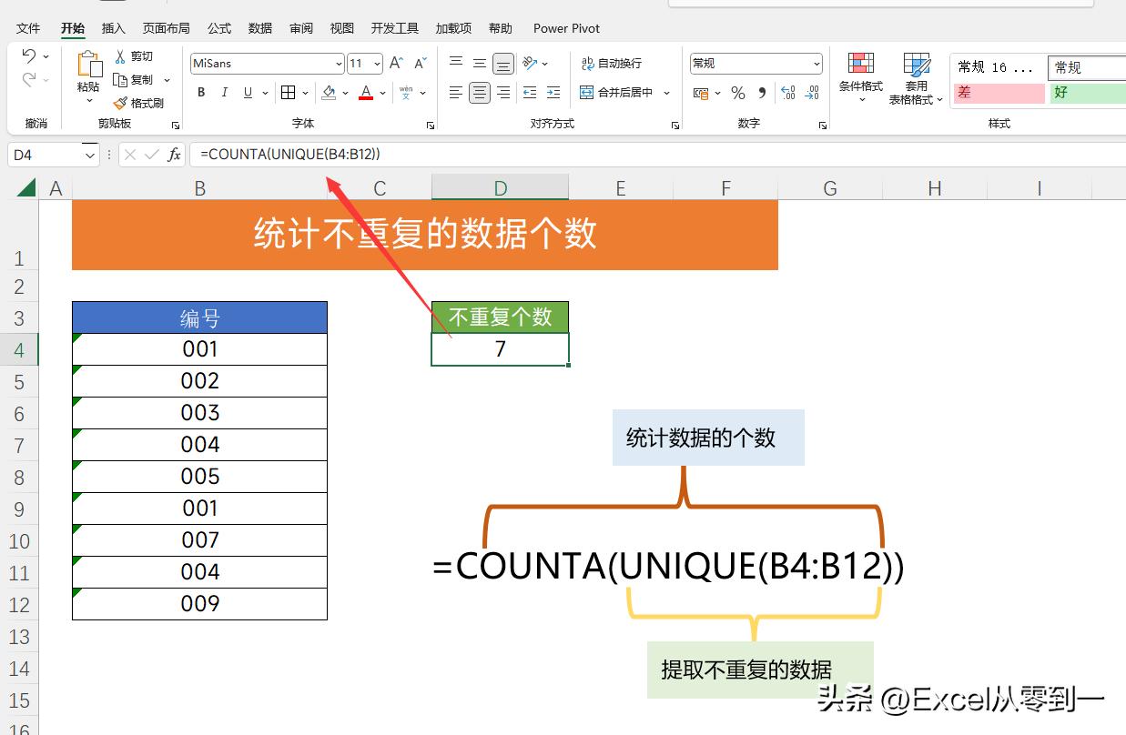The width and height of the screenshot is (1126, 735).
Task: Click the comma style icon in 数字 group
Action: tap(761, 92)
